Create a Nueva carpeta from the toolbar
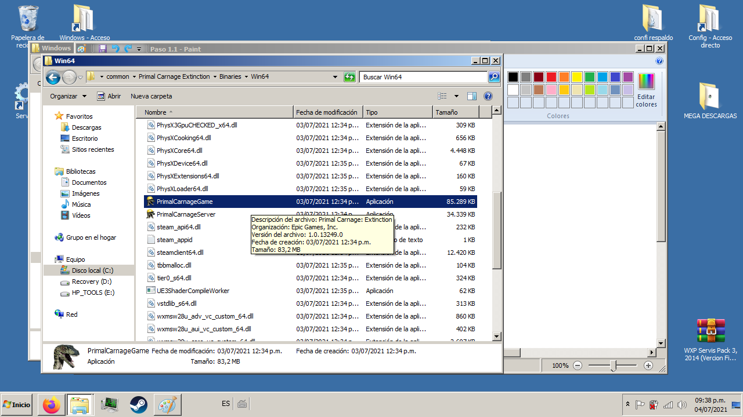 (x=151, y=96)
